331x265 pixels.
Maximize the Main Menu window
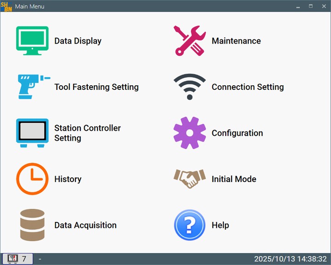(311, 6)
